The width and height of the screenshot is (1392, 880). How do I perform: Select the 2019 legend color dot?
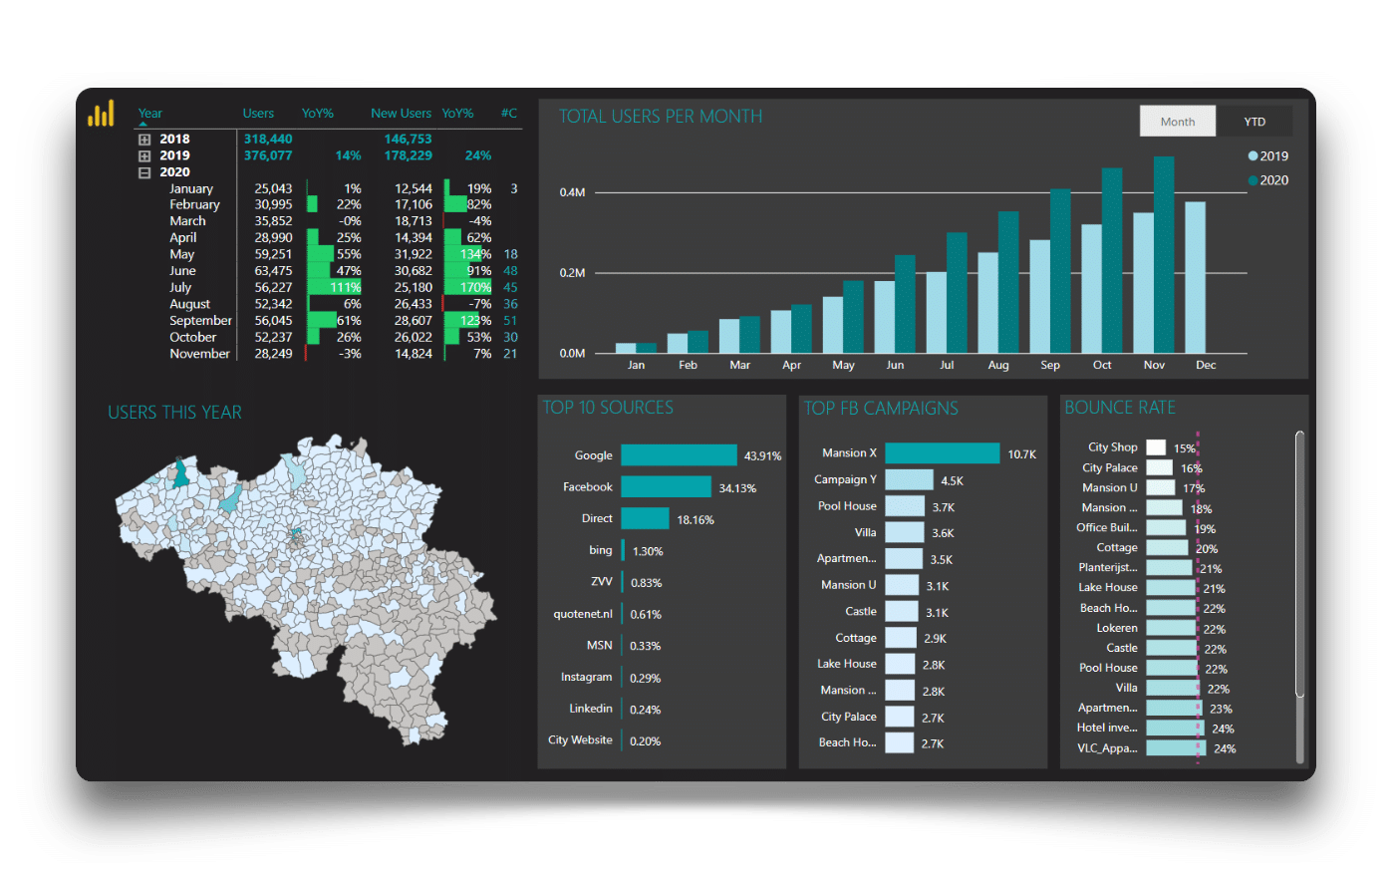click(x=1253, y=156)
